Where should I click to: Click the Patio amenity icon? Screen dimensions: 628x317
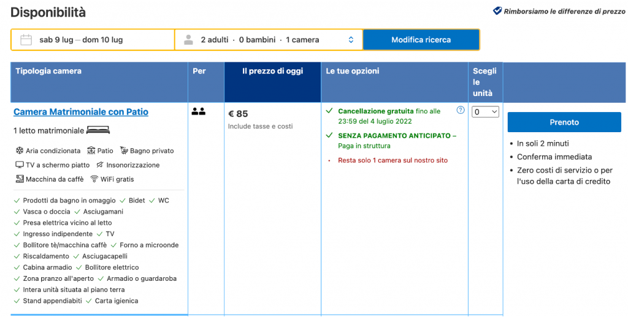coord(91,151)
